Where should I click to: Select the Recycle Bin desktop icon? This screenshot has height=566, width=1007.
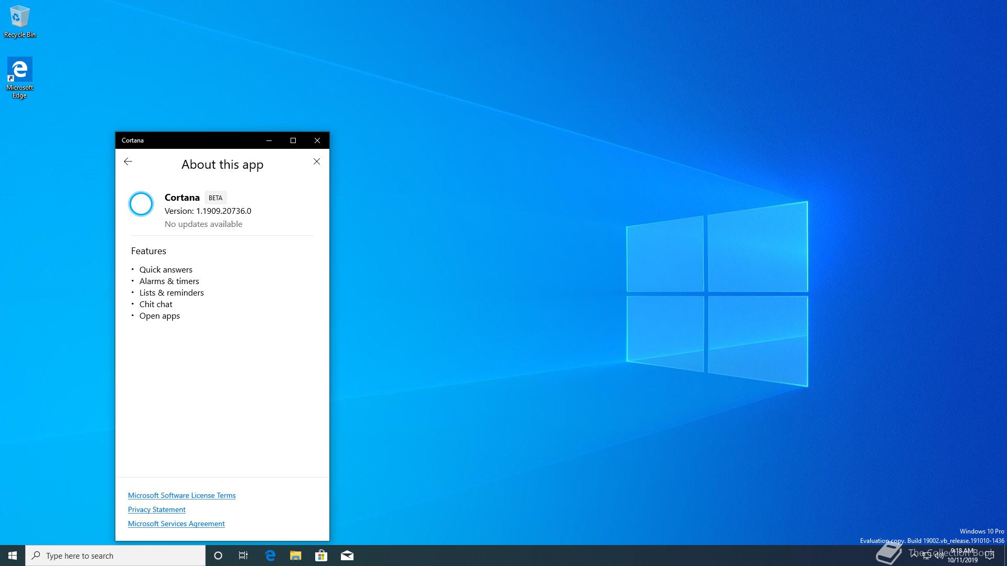coord(20,21)
